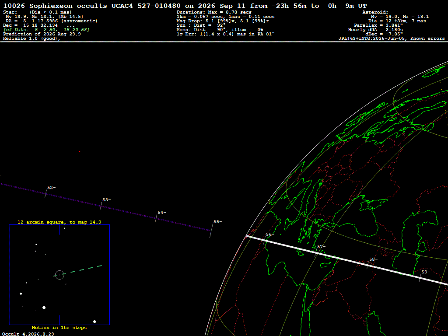Screen dimensions: 448x336
Task: Click the star finder chart thumbnail
Action: [59, 275]
